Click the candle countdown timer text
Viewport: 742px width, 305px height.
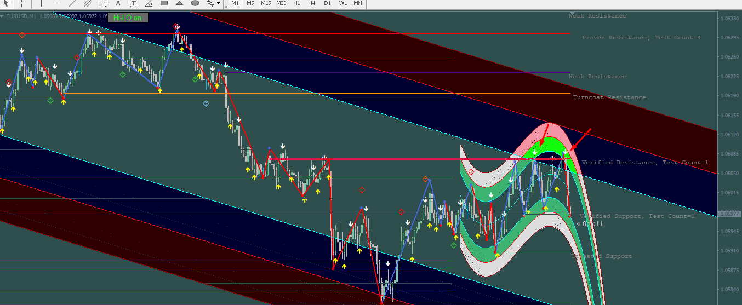pyautogui.click(x=590, y=224)
